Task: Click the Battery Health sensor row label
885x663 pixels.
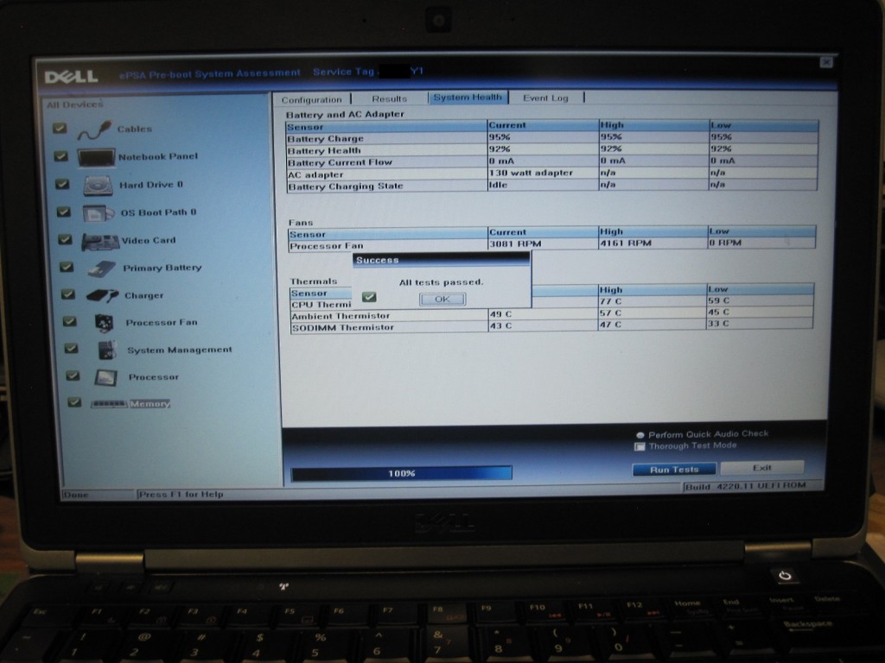Action: [324, 150]
